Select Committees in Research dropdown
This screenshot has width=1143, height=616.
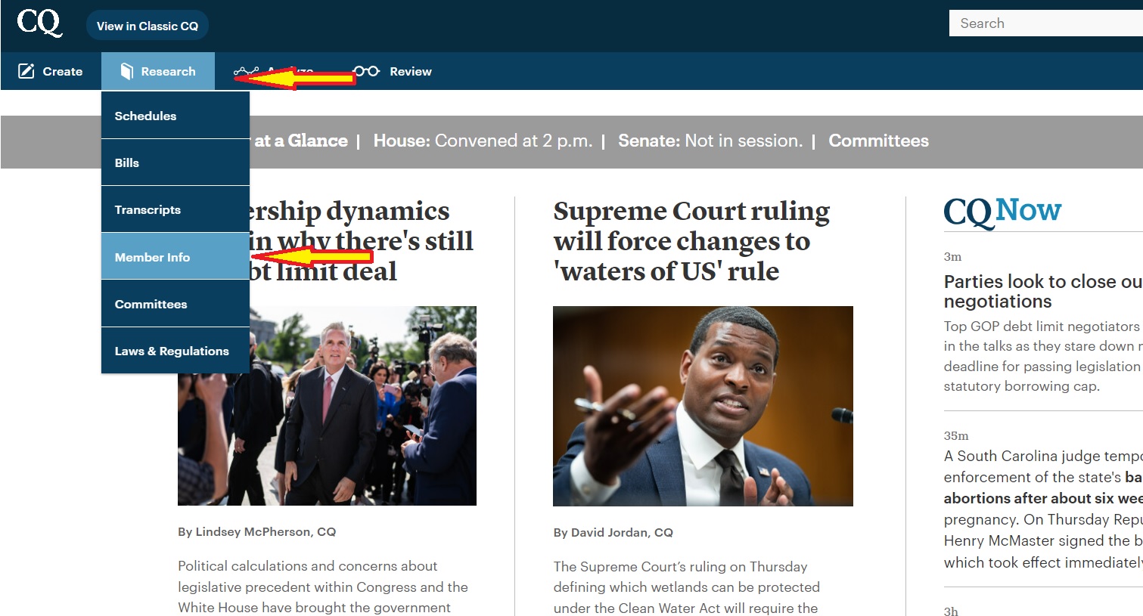click(175, 304)
